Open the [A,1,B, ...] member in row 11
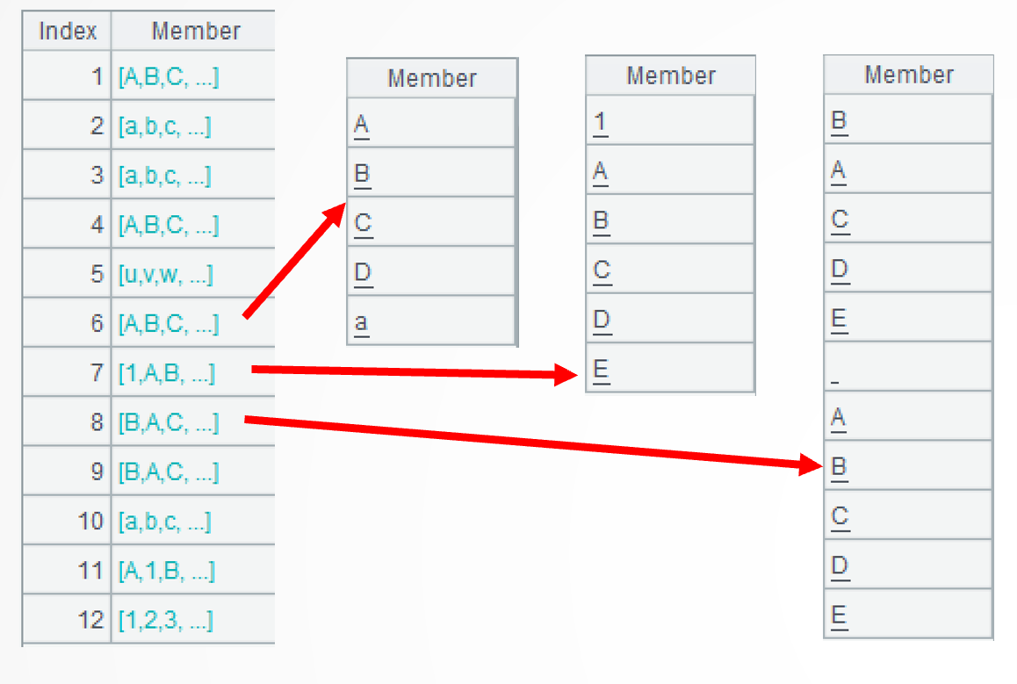 pos(166,572)
